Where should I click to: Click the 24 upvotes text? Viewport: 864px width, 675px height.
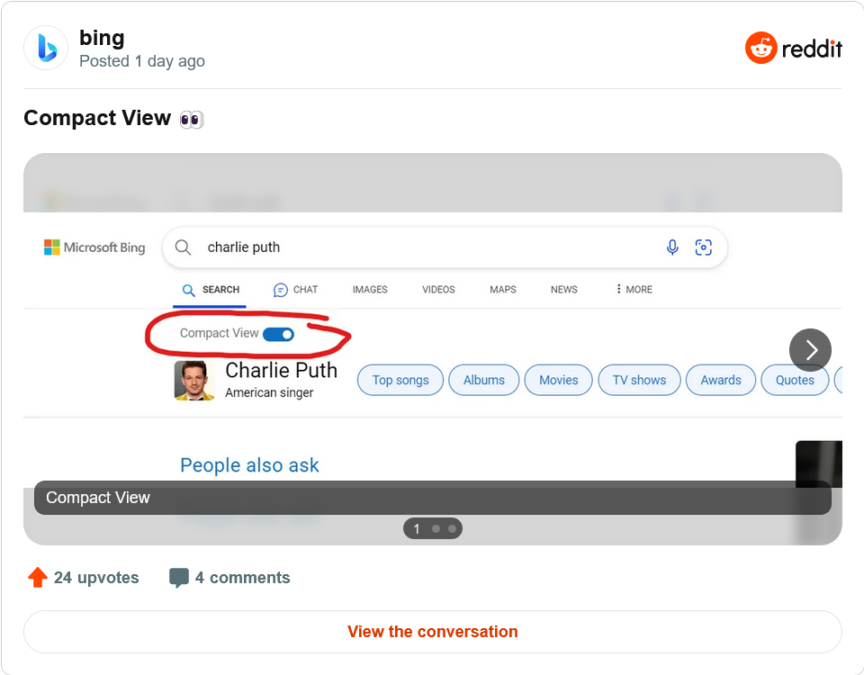[96, 578]
